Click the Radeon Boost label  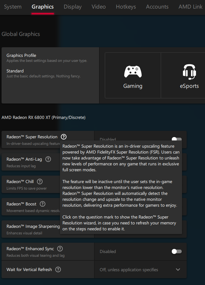pyautogui.click(x=21, y=204)
